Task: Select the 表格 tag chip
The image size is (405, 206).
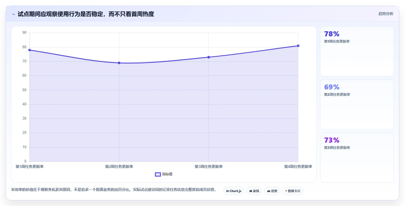Action: [x=254, y=191]
